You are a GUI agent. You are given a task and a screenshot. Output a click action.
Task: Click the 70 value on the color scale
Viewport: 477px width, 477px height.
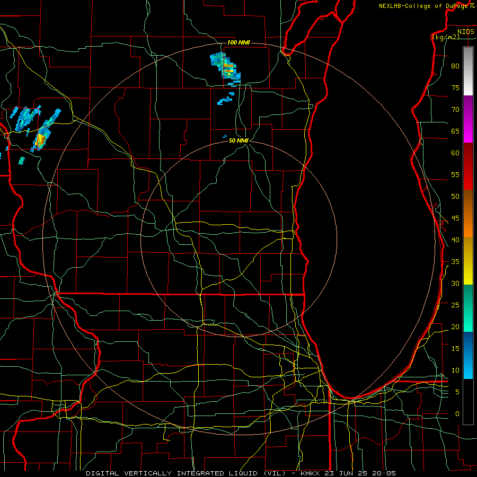455,110
